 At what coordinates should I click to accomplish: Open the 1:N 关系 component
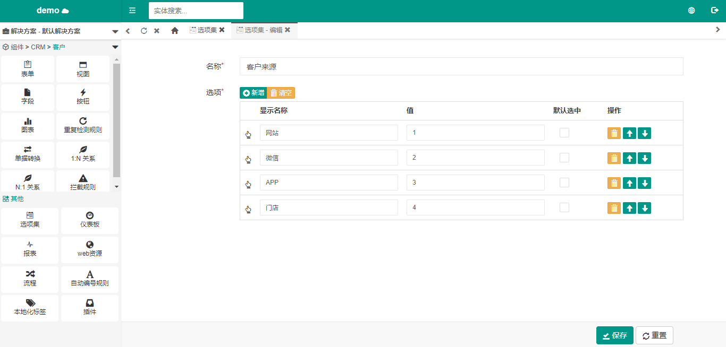[x=83, y=154]
